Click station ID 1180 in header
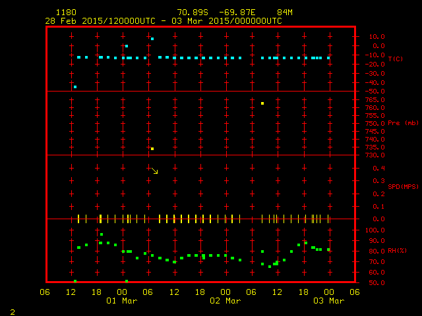422x316 pixels. coord(65,13)
